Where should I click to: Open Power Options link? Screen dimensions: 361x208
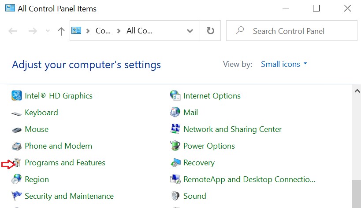(x=209, y=146)
